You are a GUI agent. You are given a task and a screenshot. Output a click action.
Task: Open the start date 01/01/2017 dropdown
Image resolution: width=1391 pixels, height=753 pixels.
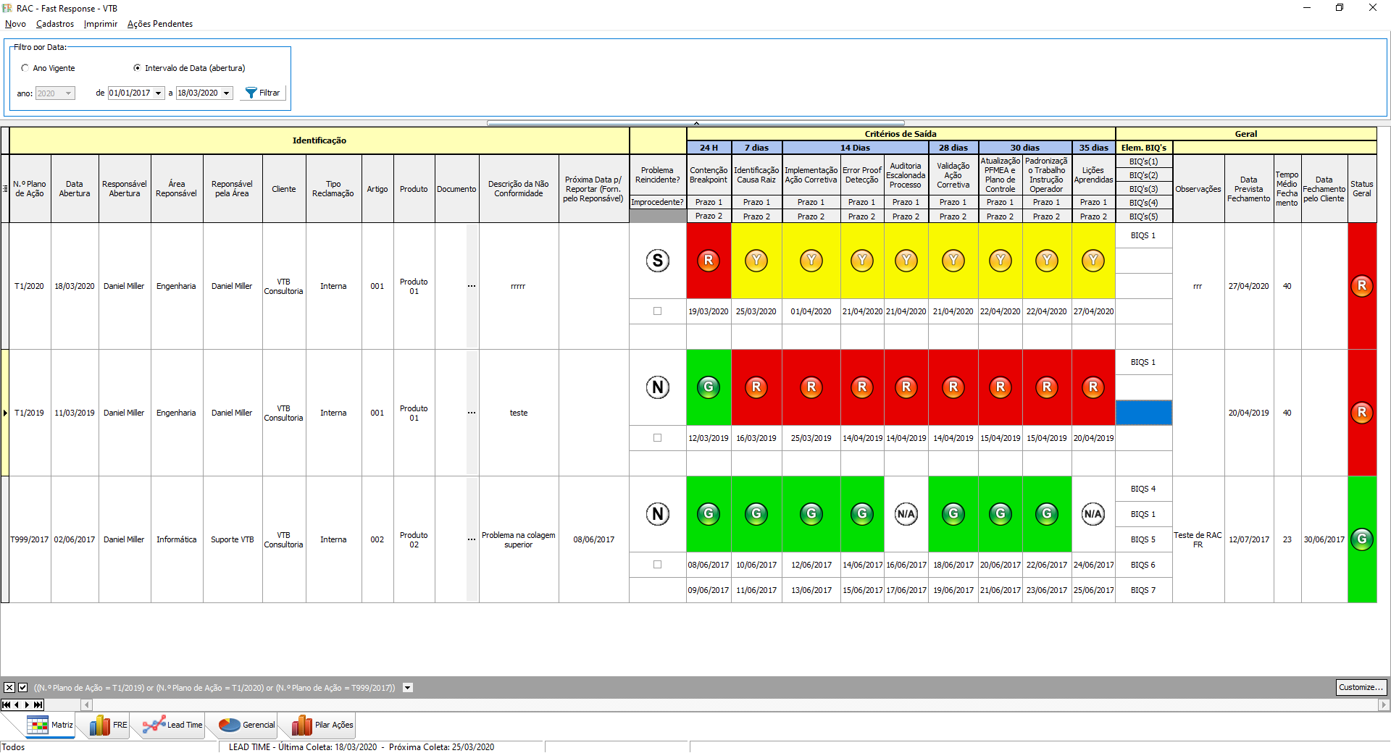(159, 93)
